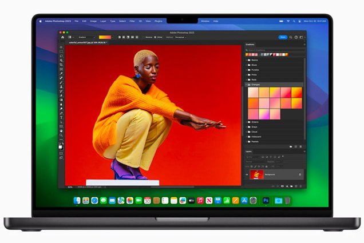Click the Share button

(x=283, y=37)
